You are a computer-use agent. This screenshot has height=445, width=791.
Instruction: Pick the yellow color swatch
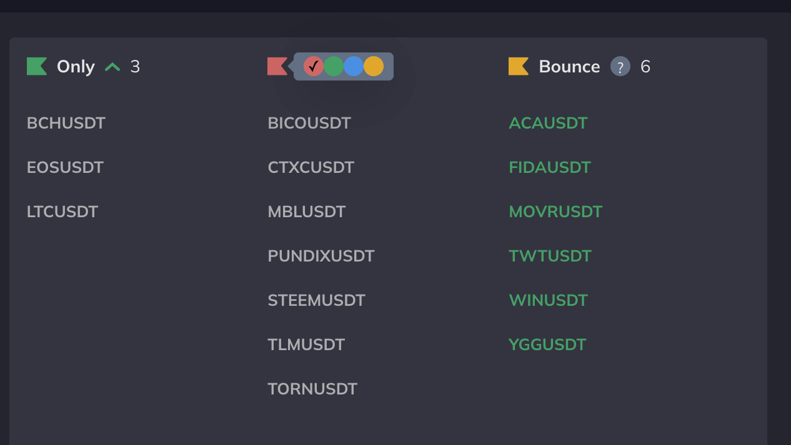point(374,66)
